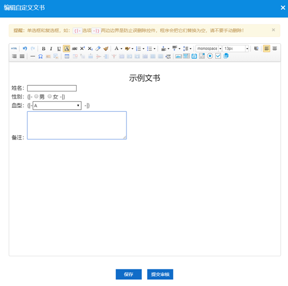The width and height of the screenshot is (288, 286).
Task: Click the 保存 button
Action: 129,274
